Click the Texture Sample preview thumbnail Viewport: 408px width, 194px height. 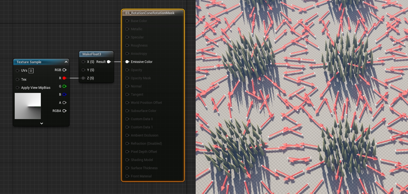tap(28, 106)
